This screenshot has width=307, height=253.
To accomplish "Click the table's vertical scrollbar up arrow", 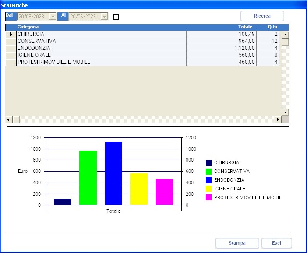I will coord(285,35).
